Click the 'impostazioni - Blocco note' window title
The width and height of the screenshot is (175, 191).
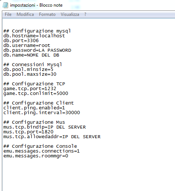[36, 5]
